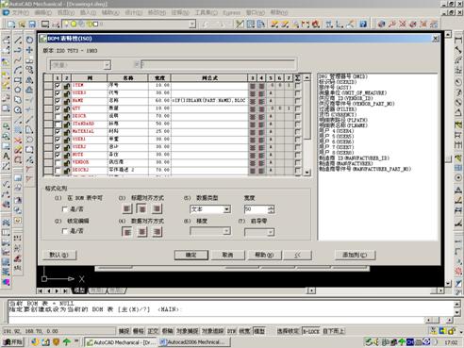Viewport: 464px width, 348px height.
Task: Click lock icon in VENDOR row
Action: (x=67, y=162)
